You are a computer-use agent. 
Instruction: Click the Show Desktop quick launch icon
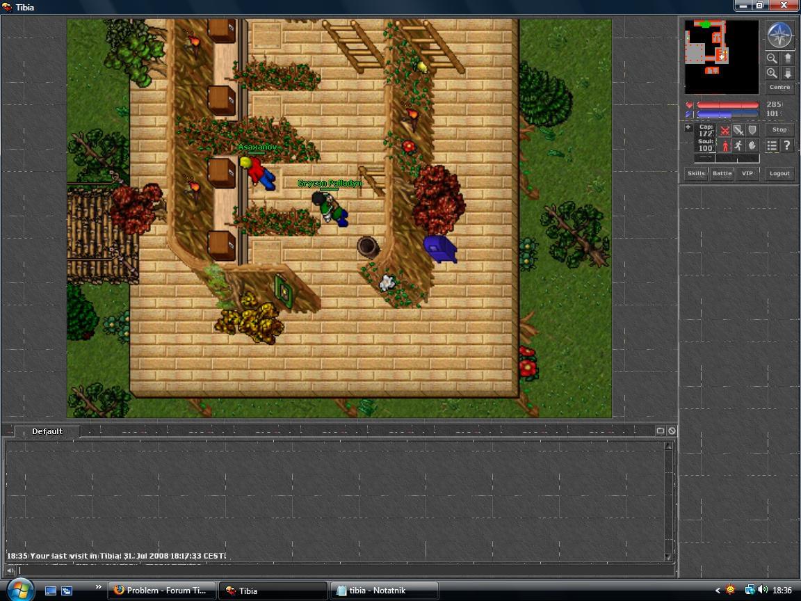(51, 591)
